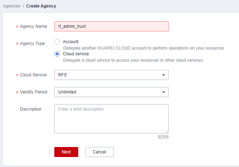Click the "Account" radio option label text

tap(70, 42)
